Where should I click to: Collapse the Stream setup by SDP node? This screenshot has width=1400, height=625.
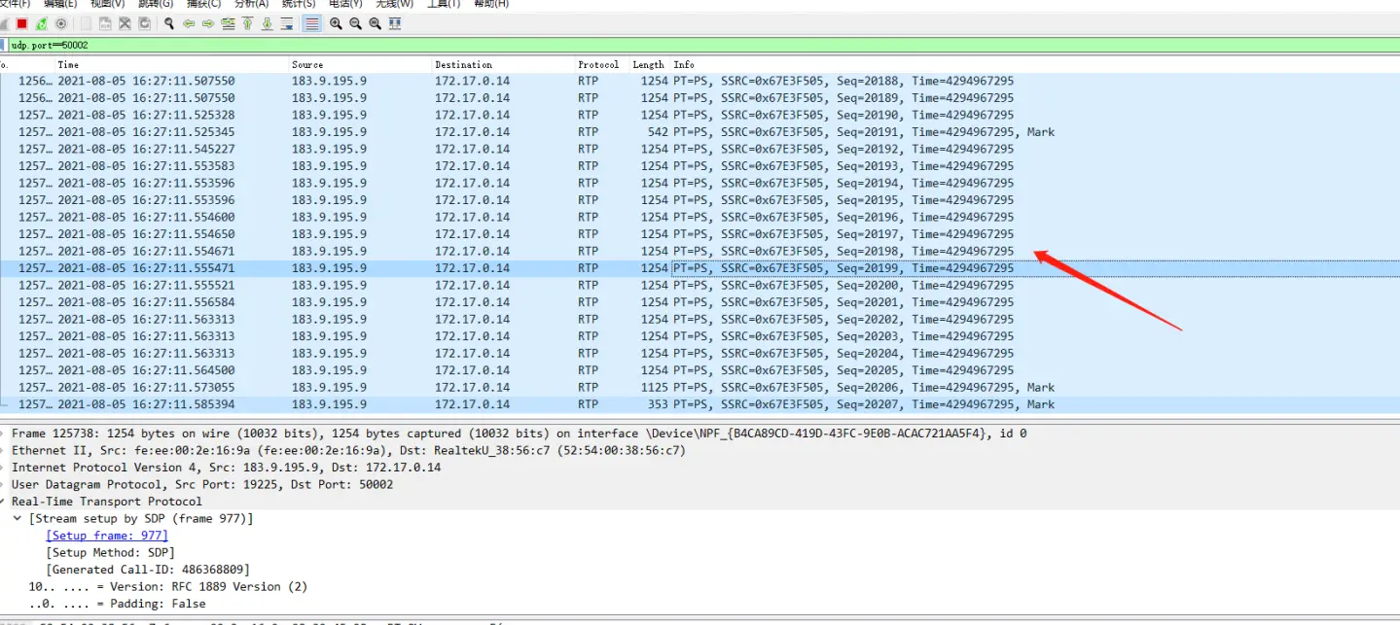point(18,519)
